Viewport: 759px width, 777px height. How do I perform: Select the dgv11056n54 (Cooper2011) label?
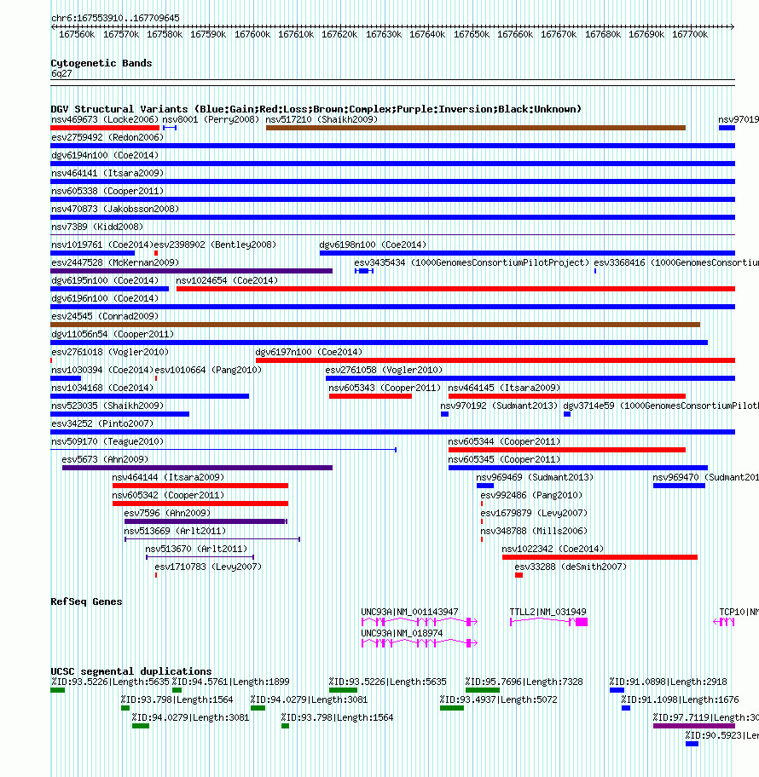[113, 334]
